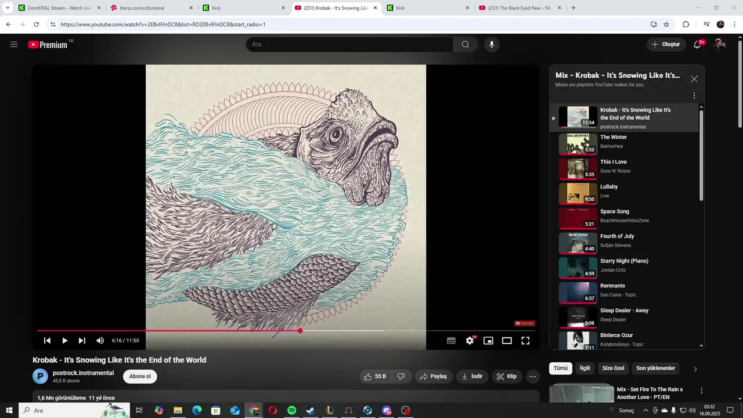
Task: Select İlgili filter chip
Action: coord(585,368)
